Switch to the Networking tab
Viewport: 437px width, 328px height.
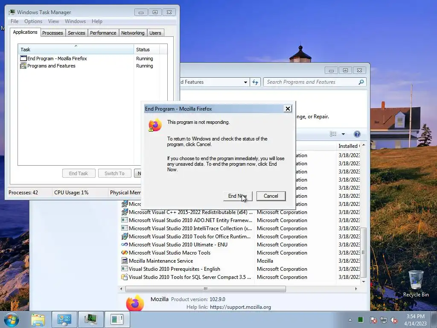tap(133, 33)
